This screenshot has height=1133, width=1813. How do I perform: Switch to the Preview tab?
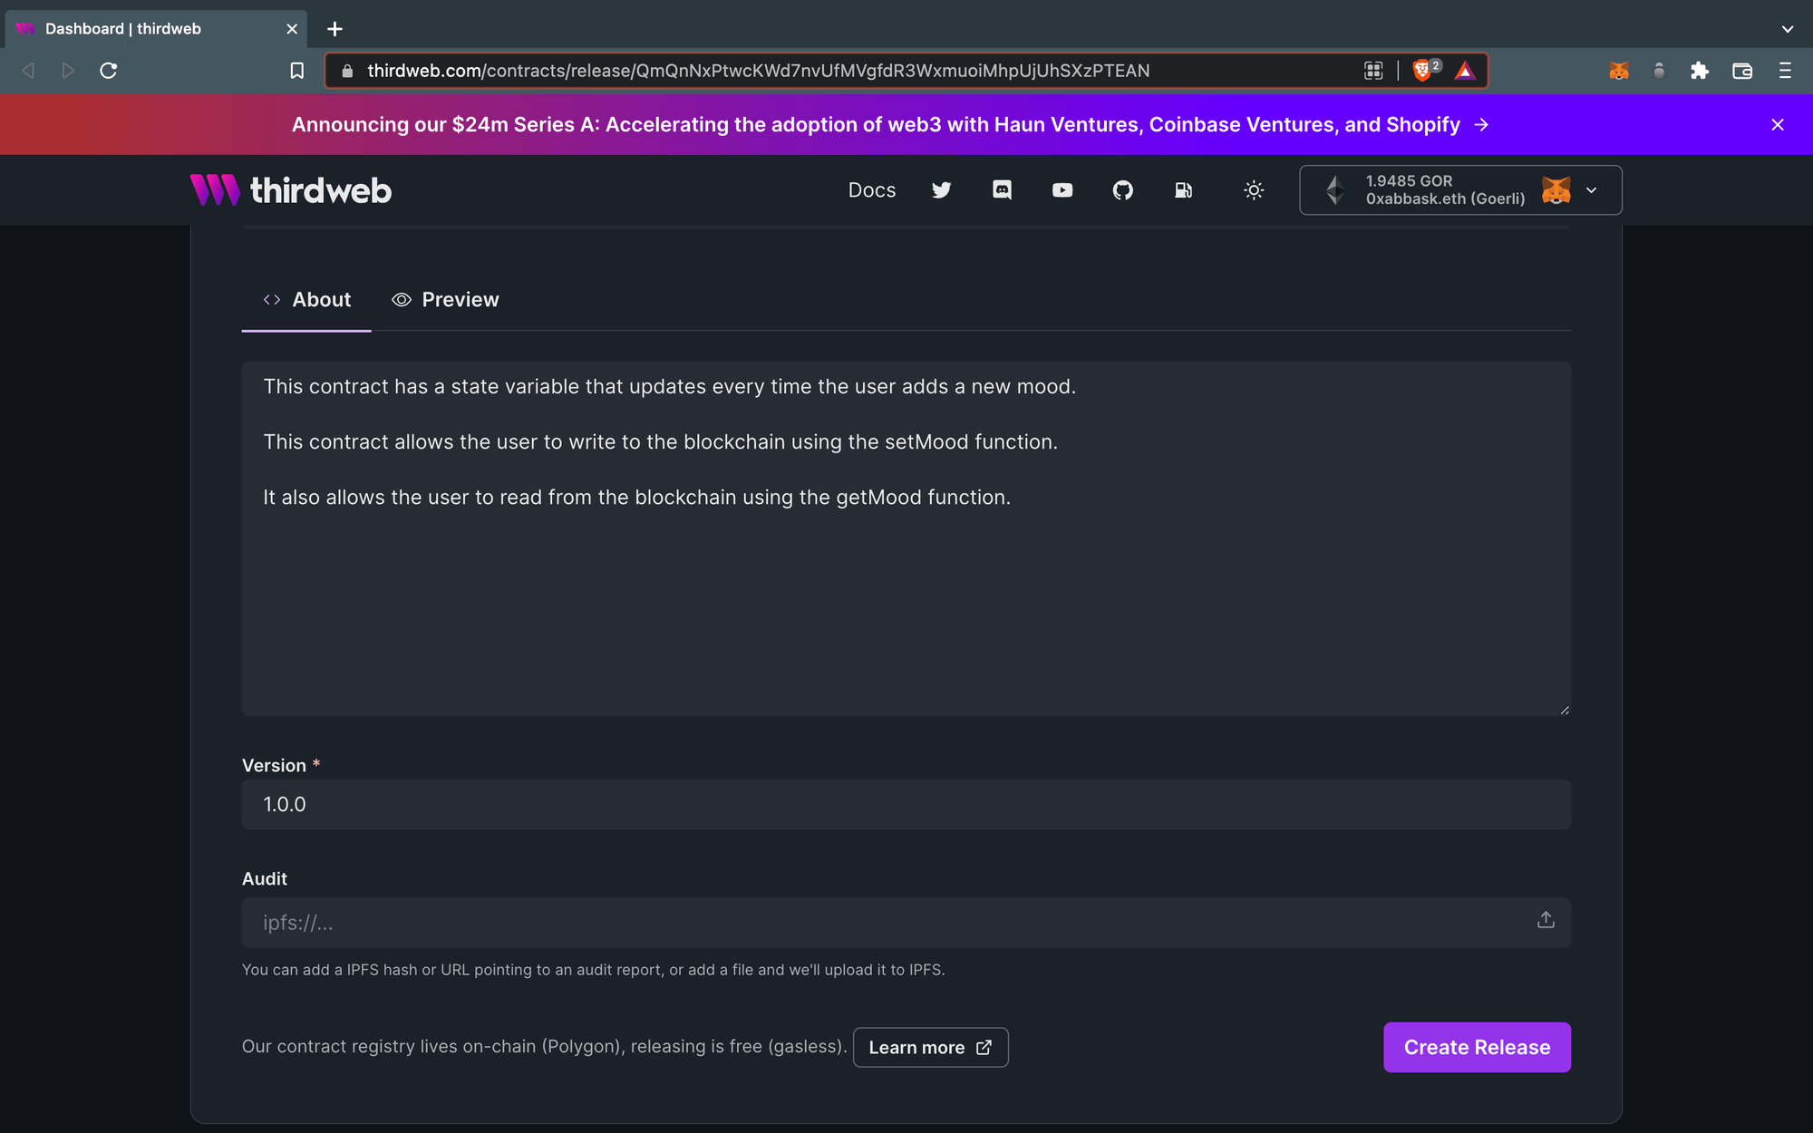click(445, 299)
